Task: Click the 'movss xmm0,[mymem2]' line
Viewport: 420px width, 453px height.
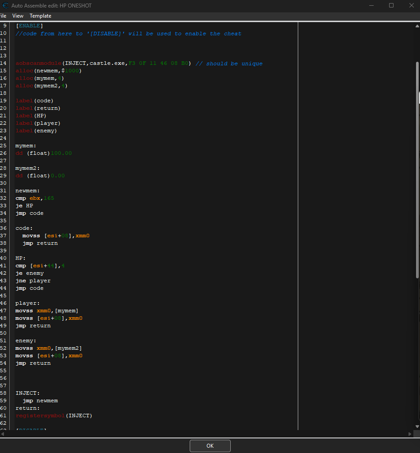Action: [x=49, y=348]
